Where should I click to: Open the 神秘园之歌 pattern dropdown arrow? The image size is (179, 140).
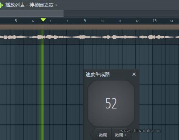(56, 5)
